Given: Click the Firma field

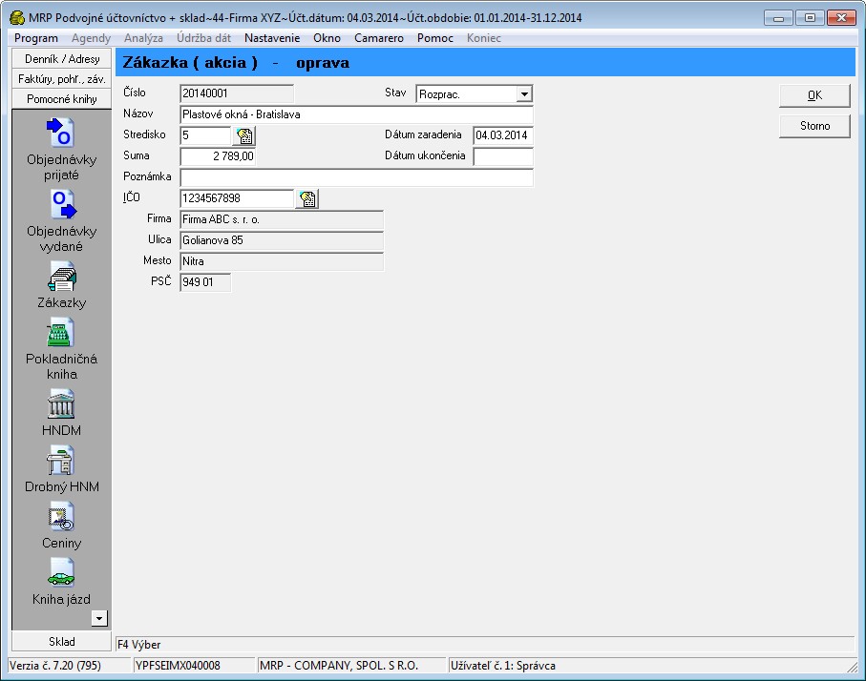Looking at the screenshot, I should click(282, 219).
